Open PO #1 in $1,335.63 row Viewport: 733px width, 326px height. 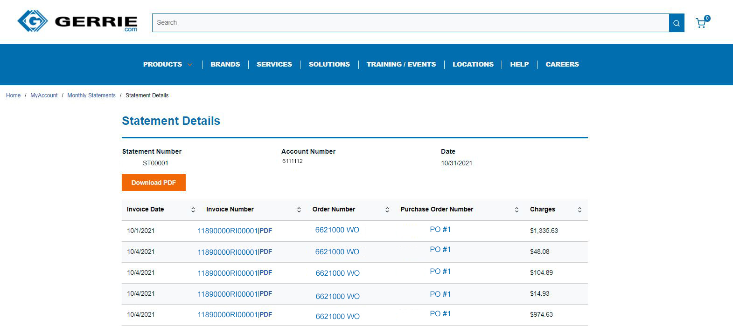pos(440,230)
